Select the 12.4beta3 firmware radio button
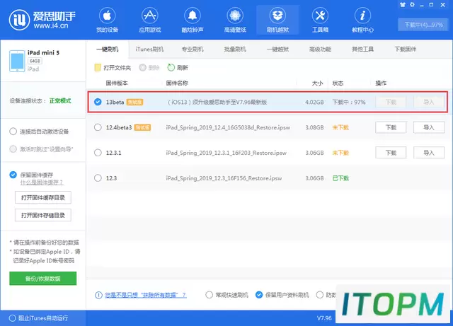The width and height of the screenshot is (453, 326). (98, 127)
